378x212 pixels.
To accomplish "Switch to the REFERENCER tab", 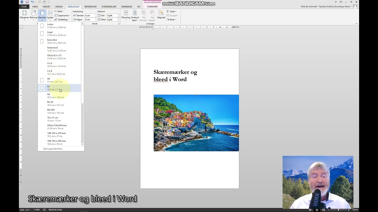I will pyautogui.click(x=90, y=6).
